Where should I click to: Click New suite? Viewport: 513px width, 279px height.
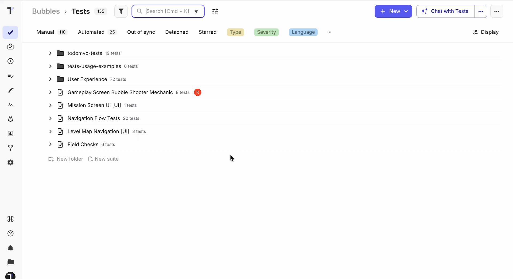pyautogui.click(x=103, y=159)
